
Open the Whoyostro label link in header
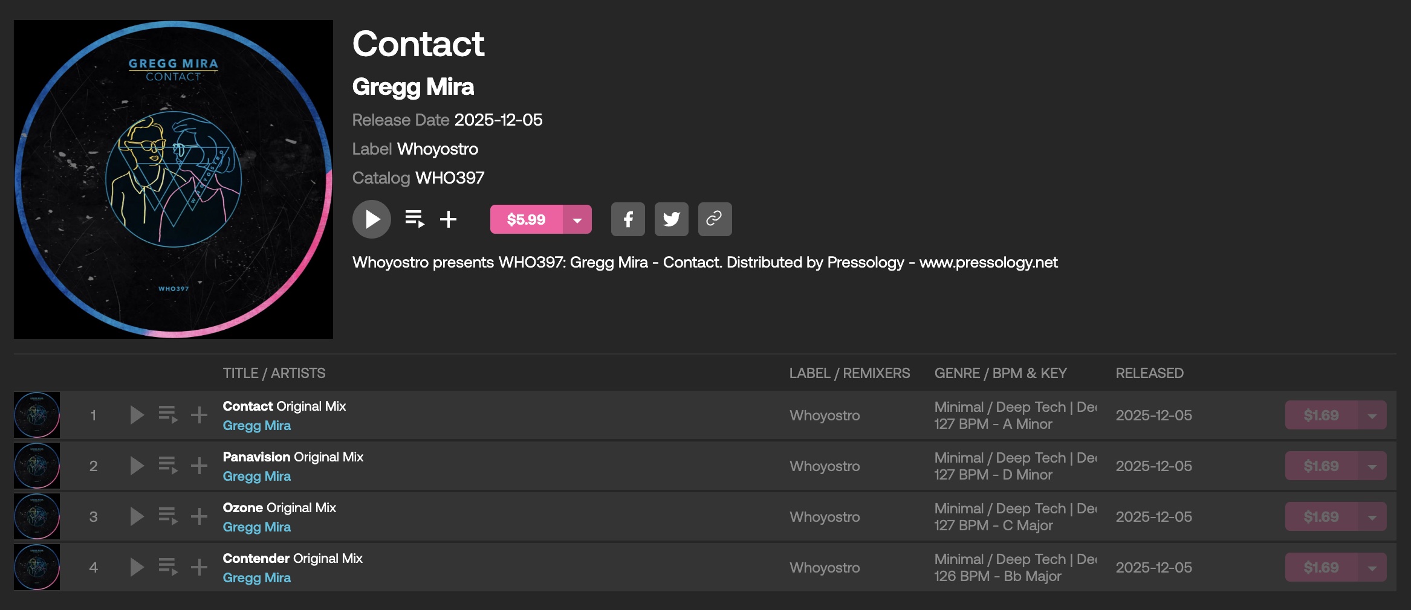pos(437,149)
